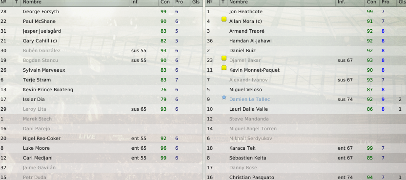Click Leroy Lita's sus 65 substitution info
This screenshot has height=180, width=406.
139,109
